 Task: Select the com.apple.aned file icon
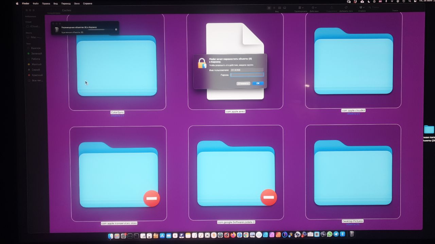pyautogui.click(x=235, y=61)
